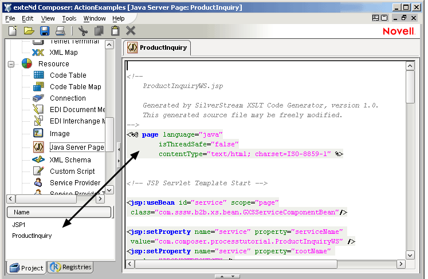Click the bottom pane up arrow
428x279 pixels.
222,276
